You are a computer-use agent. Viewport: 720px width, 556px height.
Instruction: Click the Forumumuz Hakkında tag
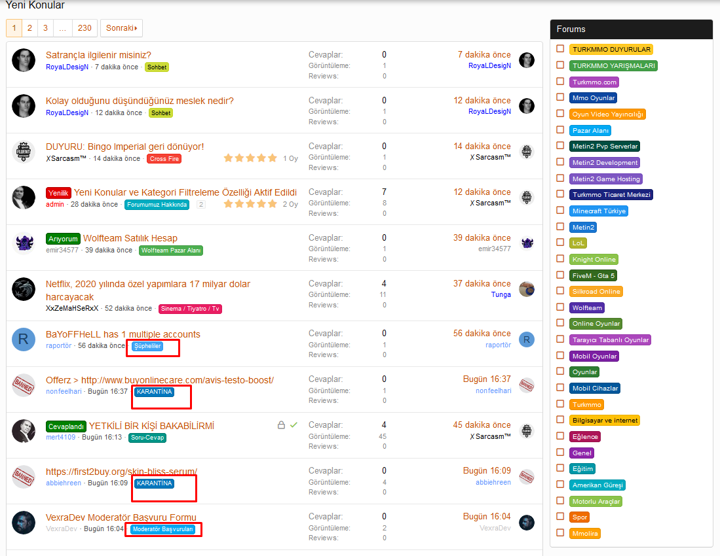pos(157,205)
